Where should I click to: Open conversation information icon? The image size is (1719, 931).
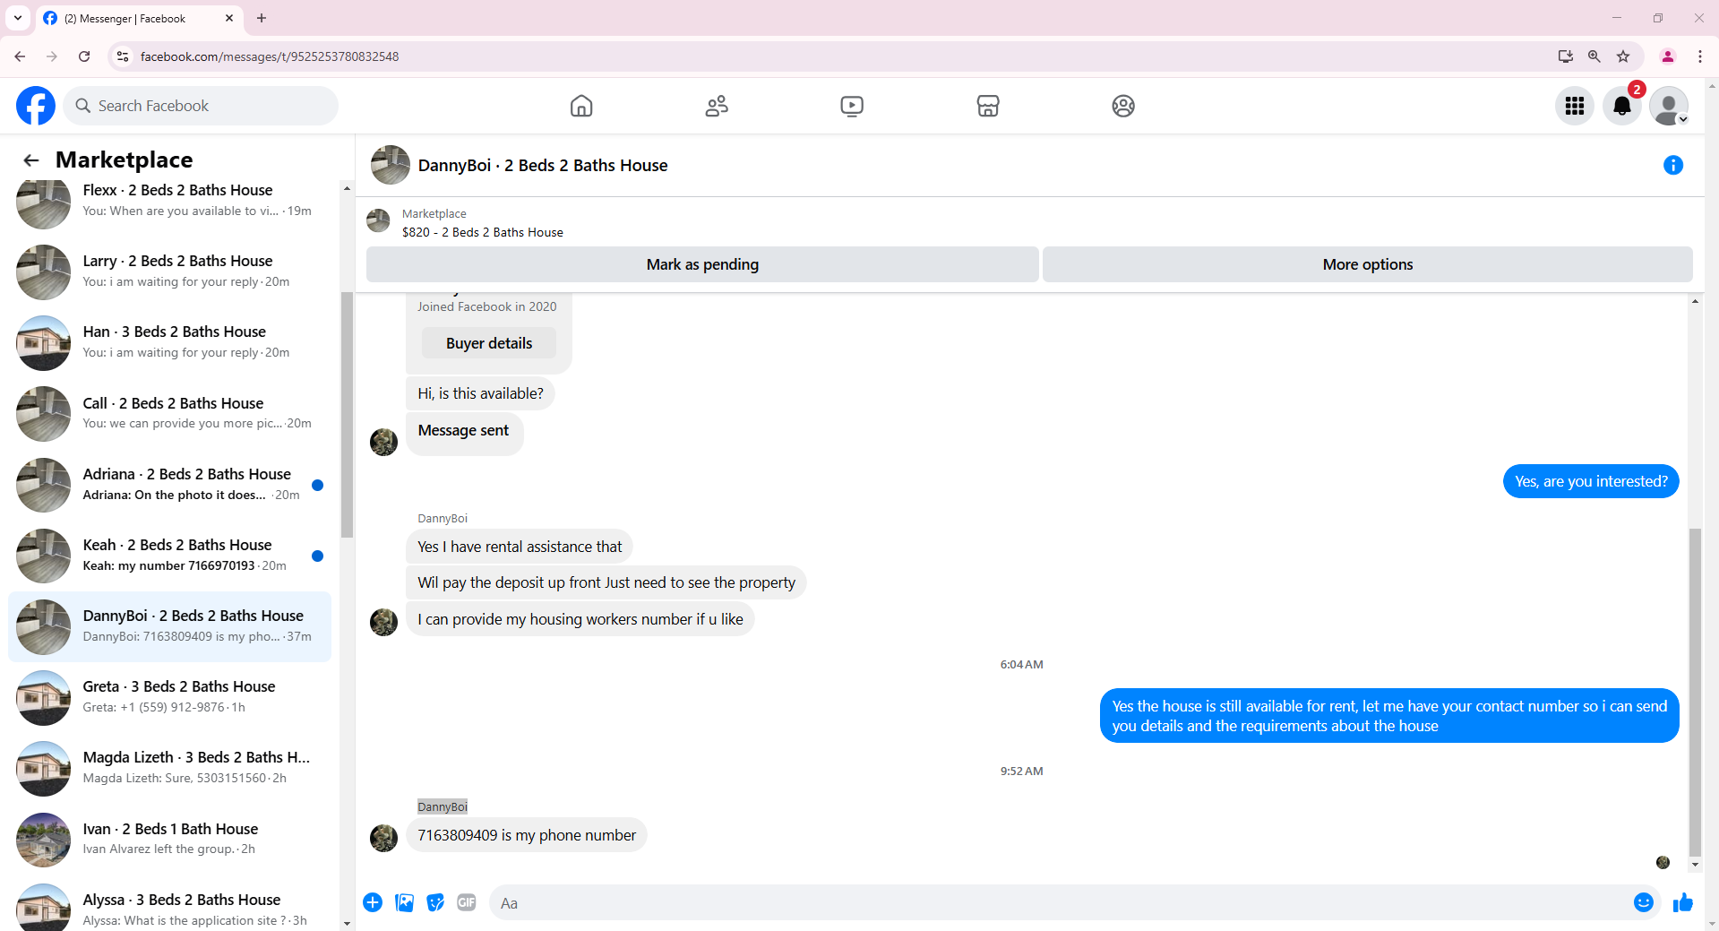(x=1673, y=165)
